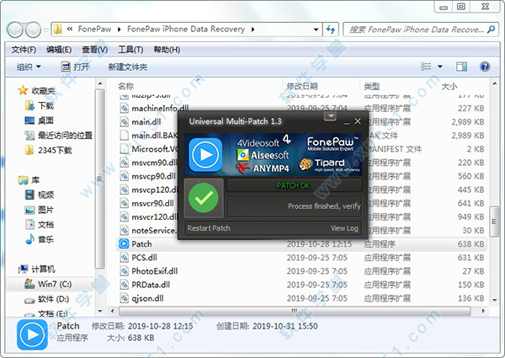Change the view mode icon
This screenshot has width=505, height=358.
tap(426, 67)
